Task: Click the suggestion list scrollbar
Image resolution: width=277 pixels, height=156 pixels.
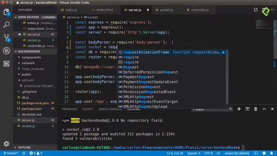Action: [x=227, y=77]
